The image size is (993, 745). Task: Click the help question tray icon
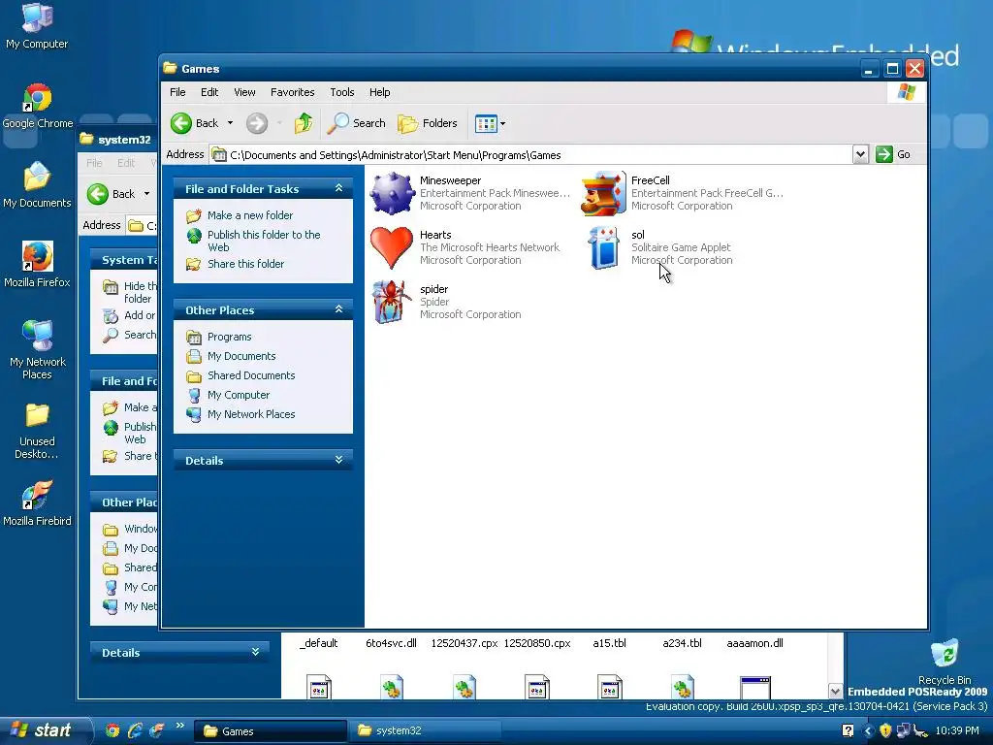pos(848,731)
